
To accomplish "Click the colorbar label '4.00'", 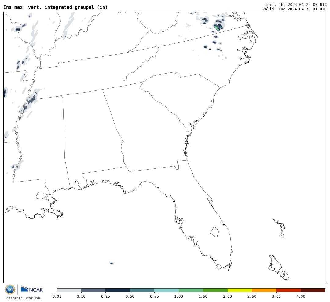I will point(301,296).
